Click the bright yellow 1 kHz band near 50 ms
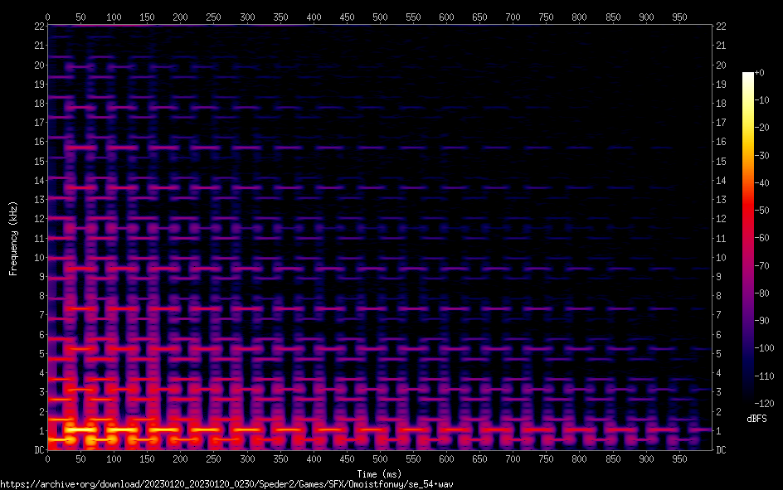This screenshot has width=783, height=490. pos(80,430)
